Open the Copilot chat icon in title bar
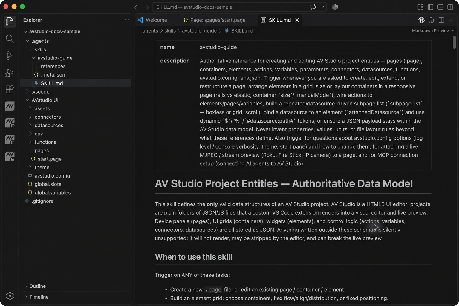Screen dimensions: 459x306 [x=313, y=7]
